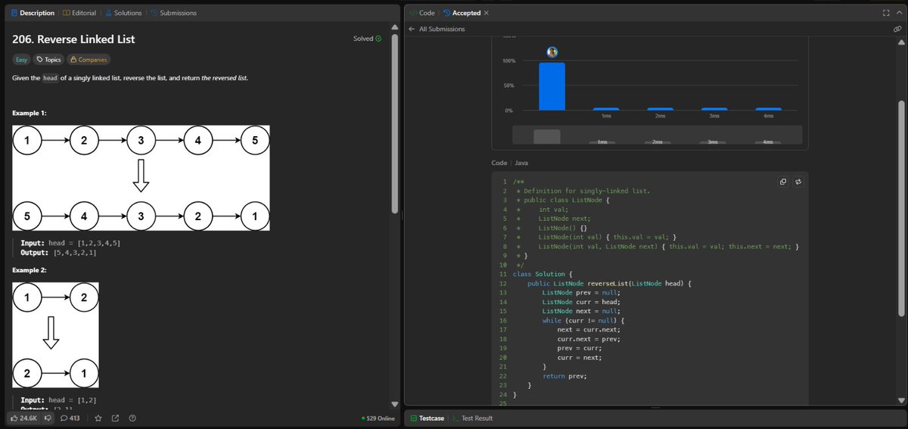Viewport: 908px width, 429px height.
Task: Click the 'Input: head = [1,2,3,4,5]' text
Action: coord(70,243)
